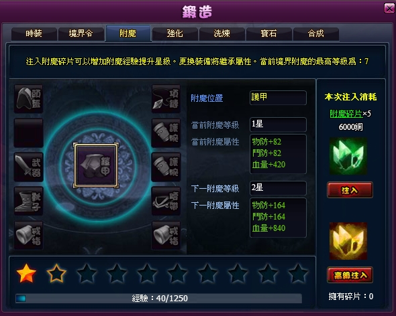Image resolution: width=396 pixels, height=316 pixels.
Task: Open the 洗煉 tab
Action: pyautogui.click(x=221, y=33)
